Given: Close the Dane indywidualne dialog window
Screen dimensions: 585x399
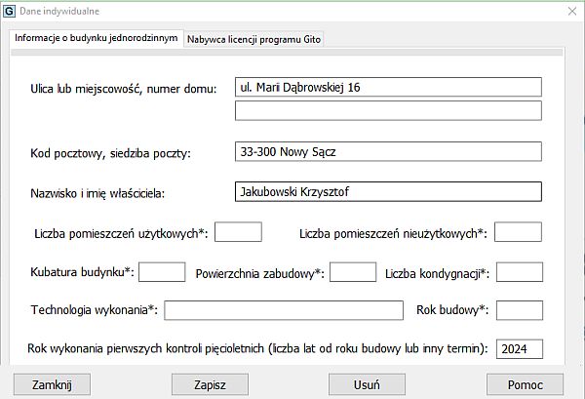Looking at the screenshot, I should [571, 13].
